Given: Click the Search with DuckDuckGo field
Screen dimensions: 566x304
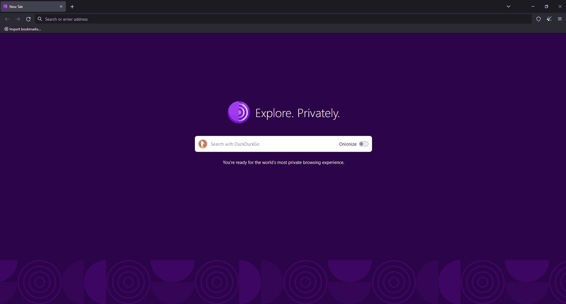Looking at the screenshot, I should point(258,144).
